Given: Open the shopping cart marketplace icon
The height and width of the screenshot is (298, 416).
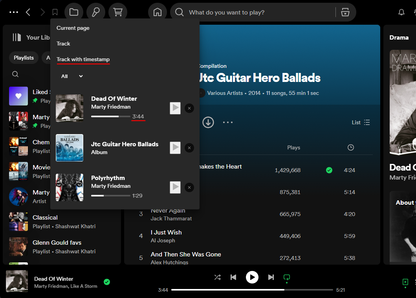Looking at the screenshot, I should [x=117, y=12].
